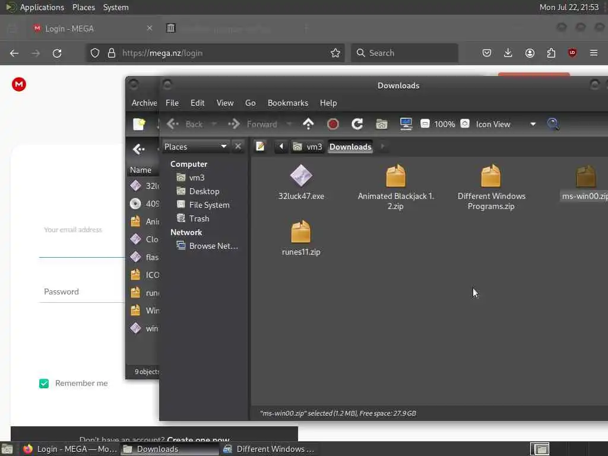This screenshot has height=456, width=608.
Task: Click the Your email address field
Action: (83, 237)
